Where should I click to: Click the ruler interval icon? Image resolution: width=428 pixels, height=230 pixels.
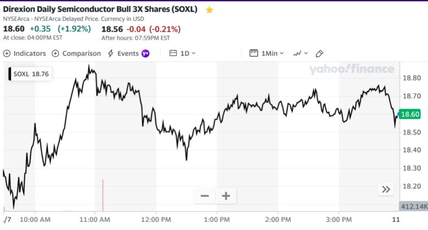(x=254, y=53)
